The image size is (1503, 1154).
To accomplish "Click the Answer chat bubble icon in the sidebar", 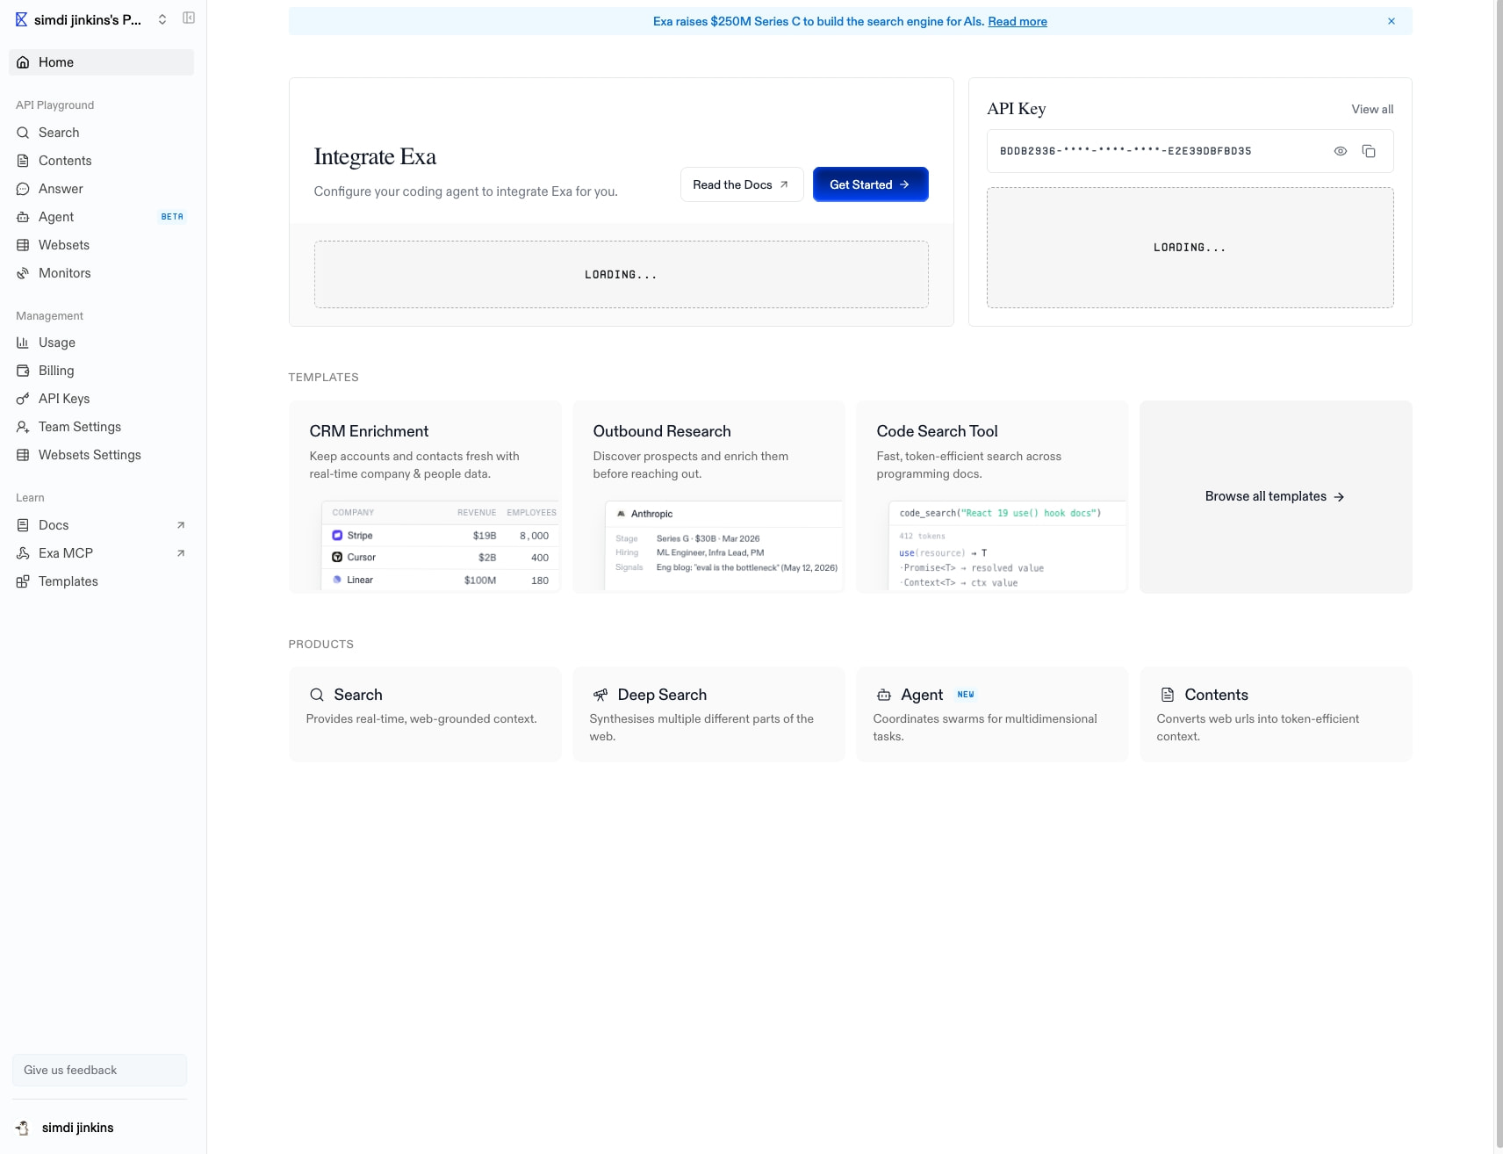I will coord(23,189).
